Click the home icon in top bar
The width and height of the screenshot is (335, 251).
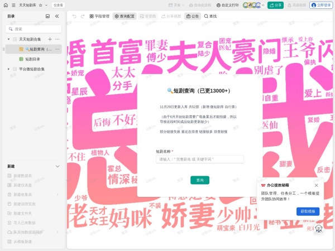pos(6,5)
